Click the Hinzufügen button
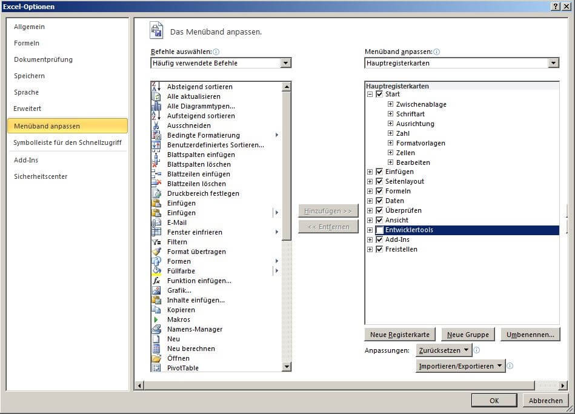575x414 pixels. click(x=328, y=211)
